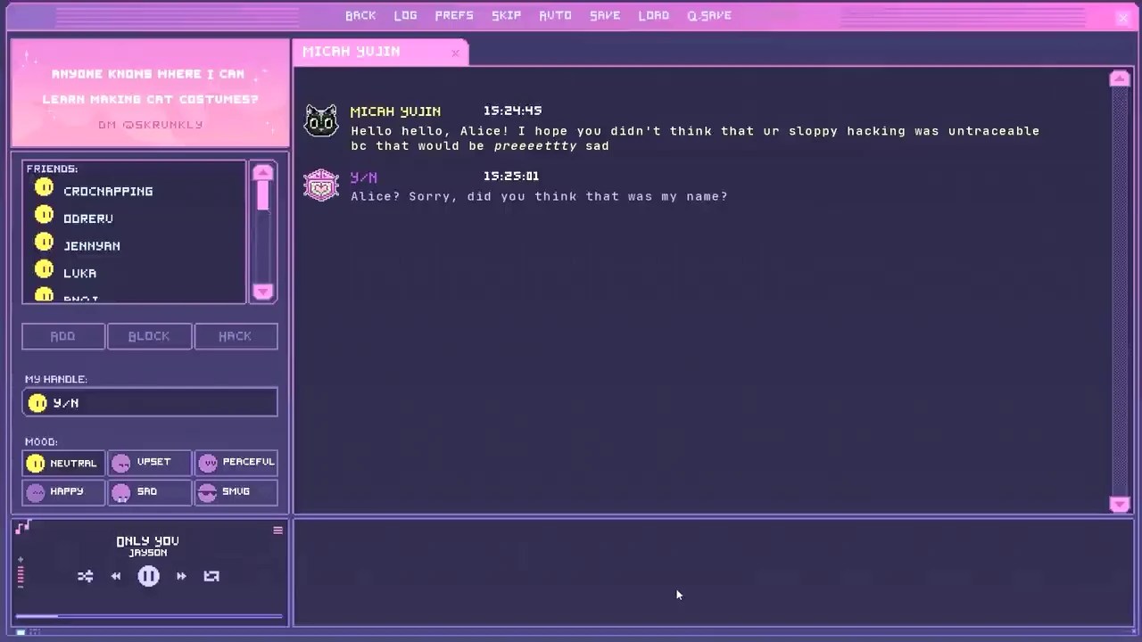The width and height of the screenshot is (1142, 642).
Task: Click Skip in the top menu
Action: [506, 15]
